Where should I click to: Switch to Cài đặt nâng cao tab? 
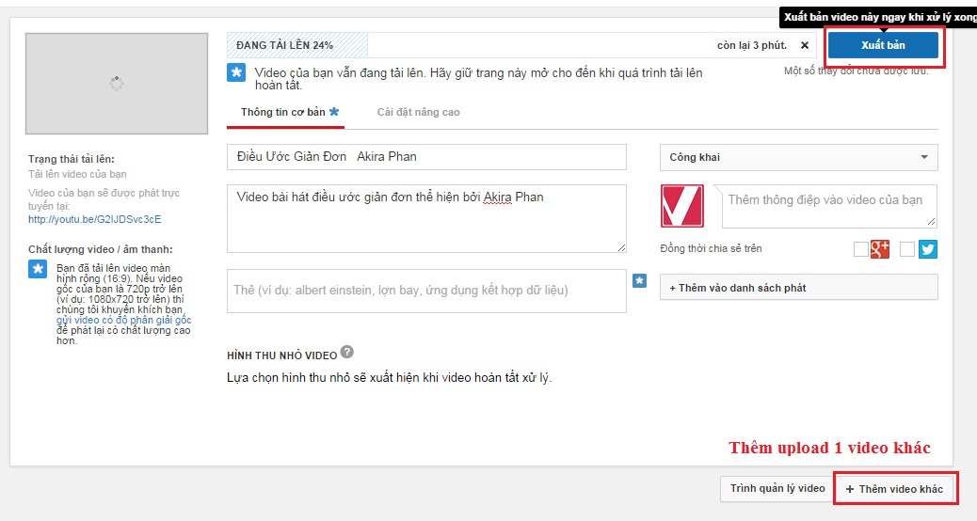418,112
